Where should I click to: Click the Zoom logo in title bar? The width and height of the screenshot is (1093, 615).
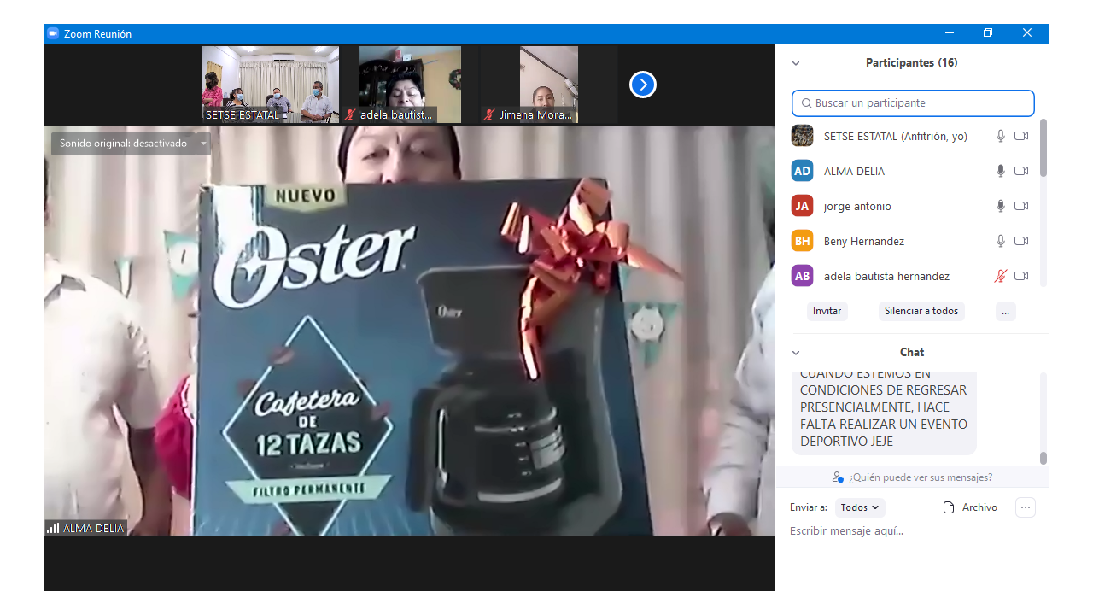point(53,33)
